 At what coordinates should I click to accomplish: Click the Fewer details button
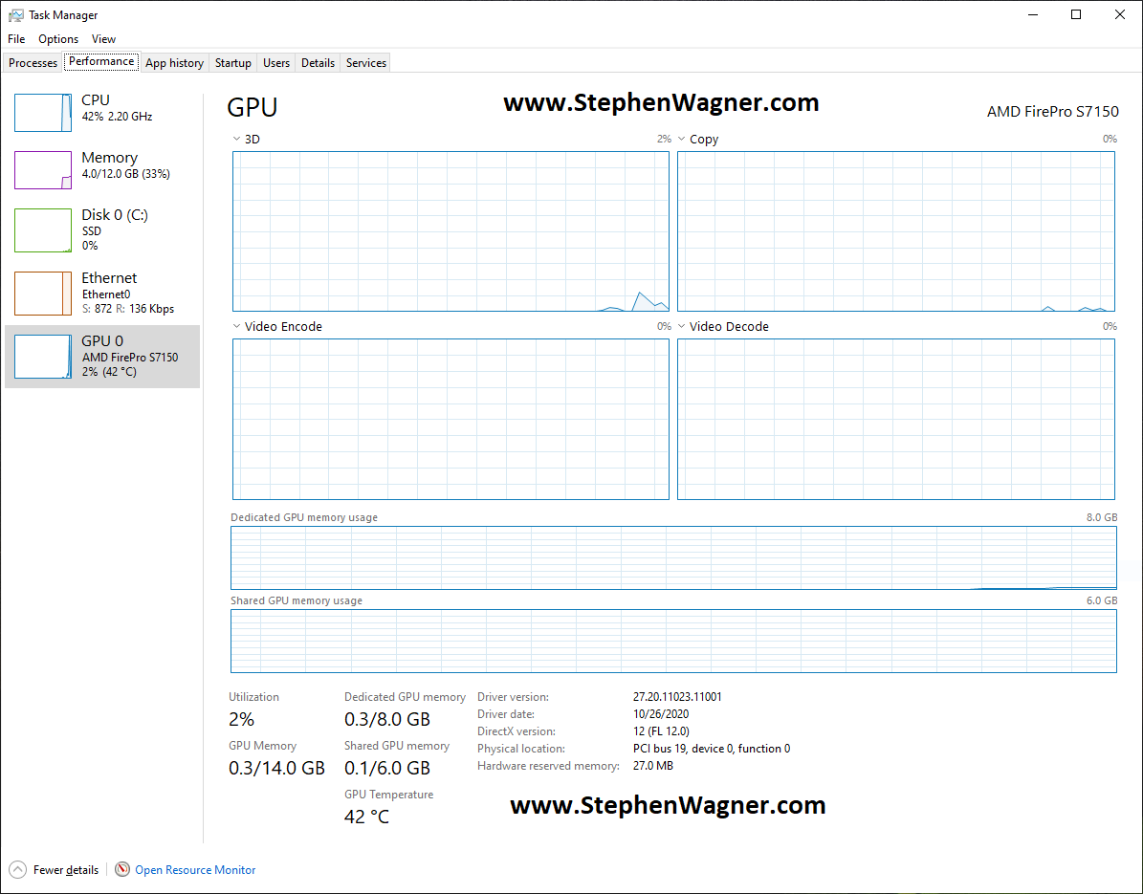click(x=54, y=869)
